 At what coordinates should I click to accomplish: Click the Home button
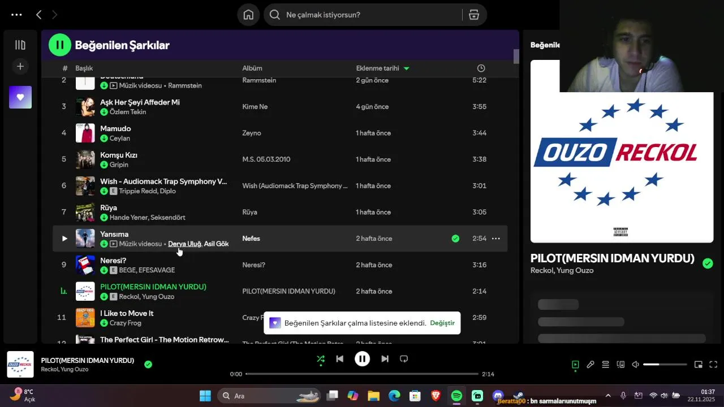click(x=248, y=15)
